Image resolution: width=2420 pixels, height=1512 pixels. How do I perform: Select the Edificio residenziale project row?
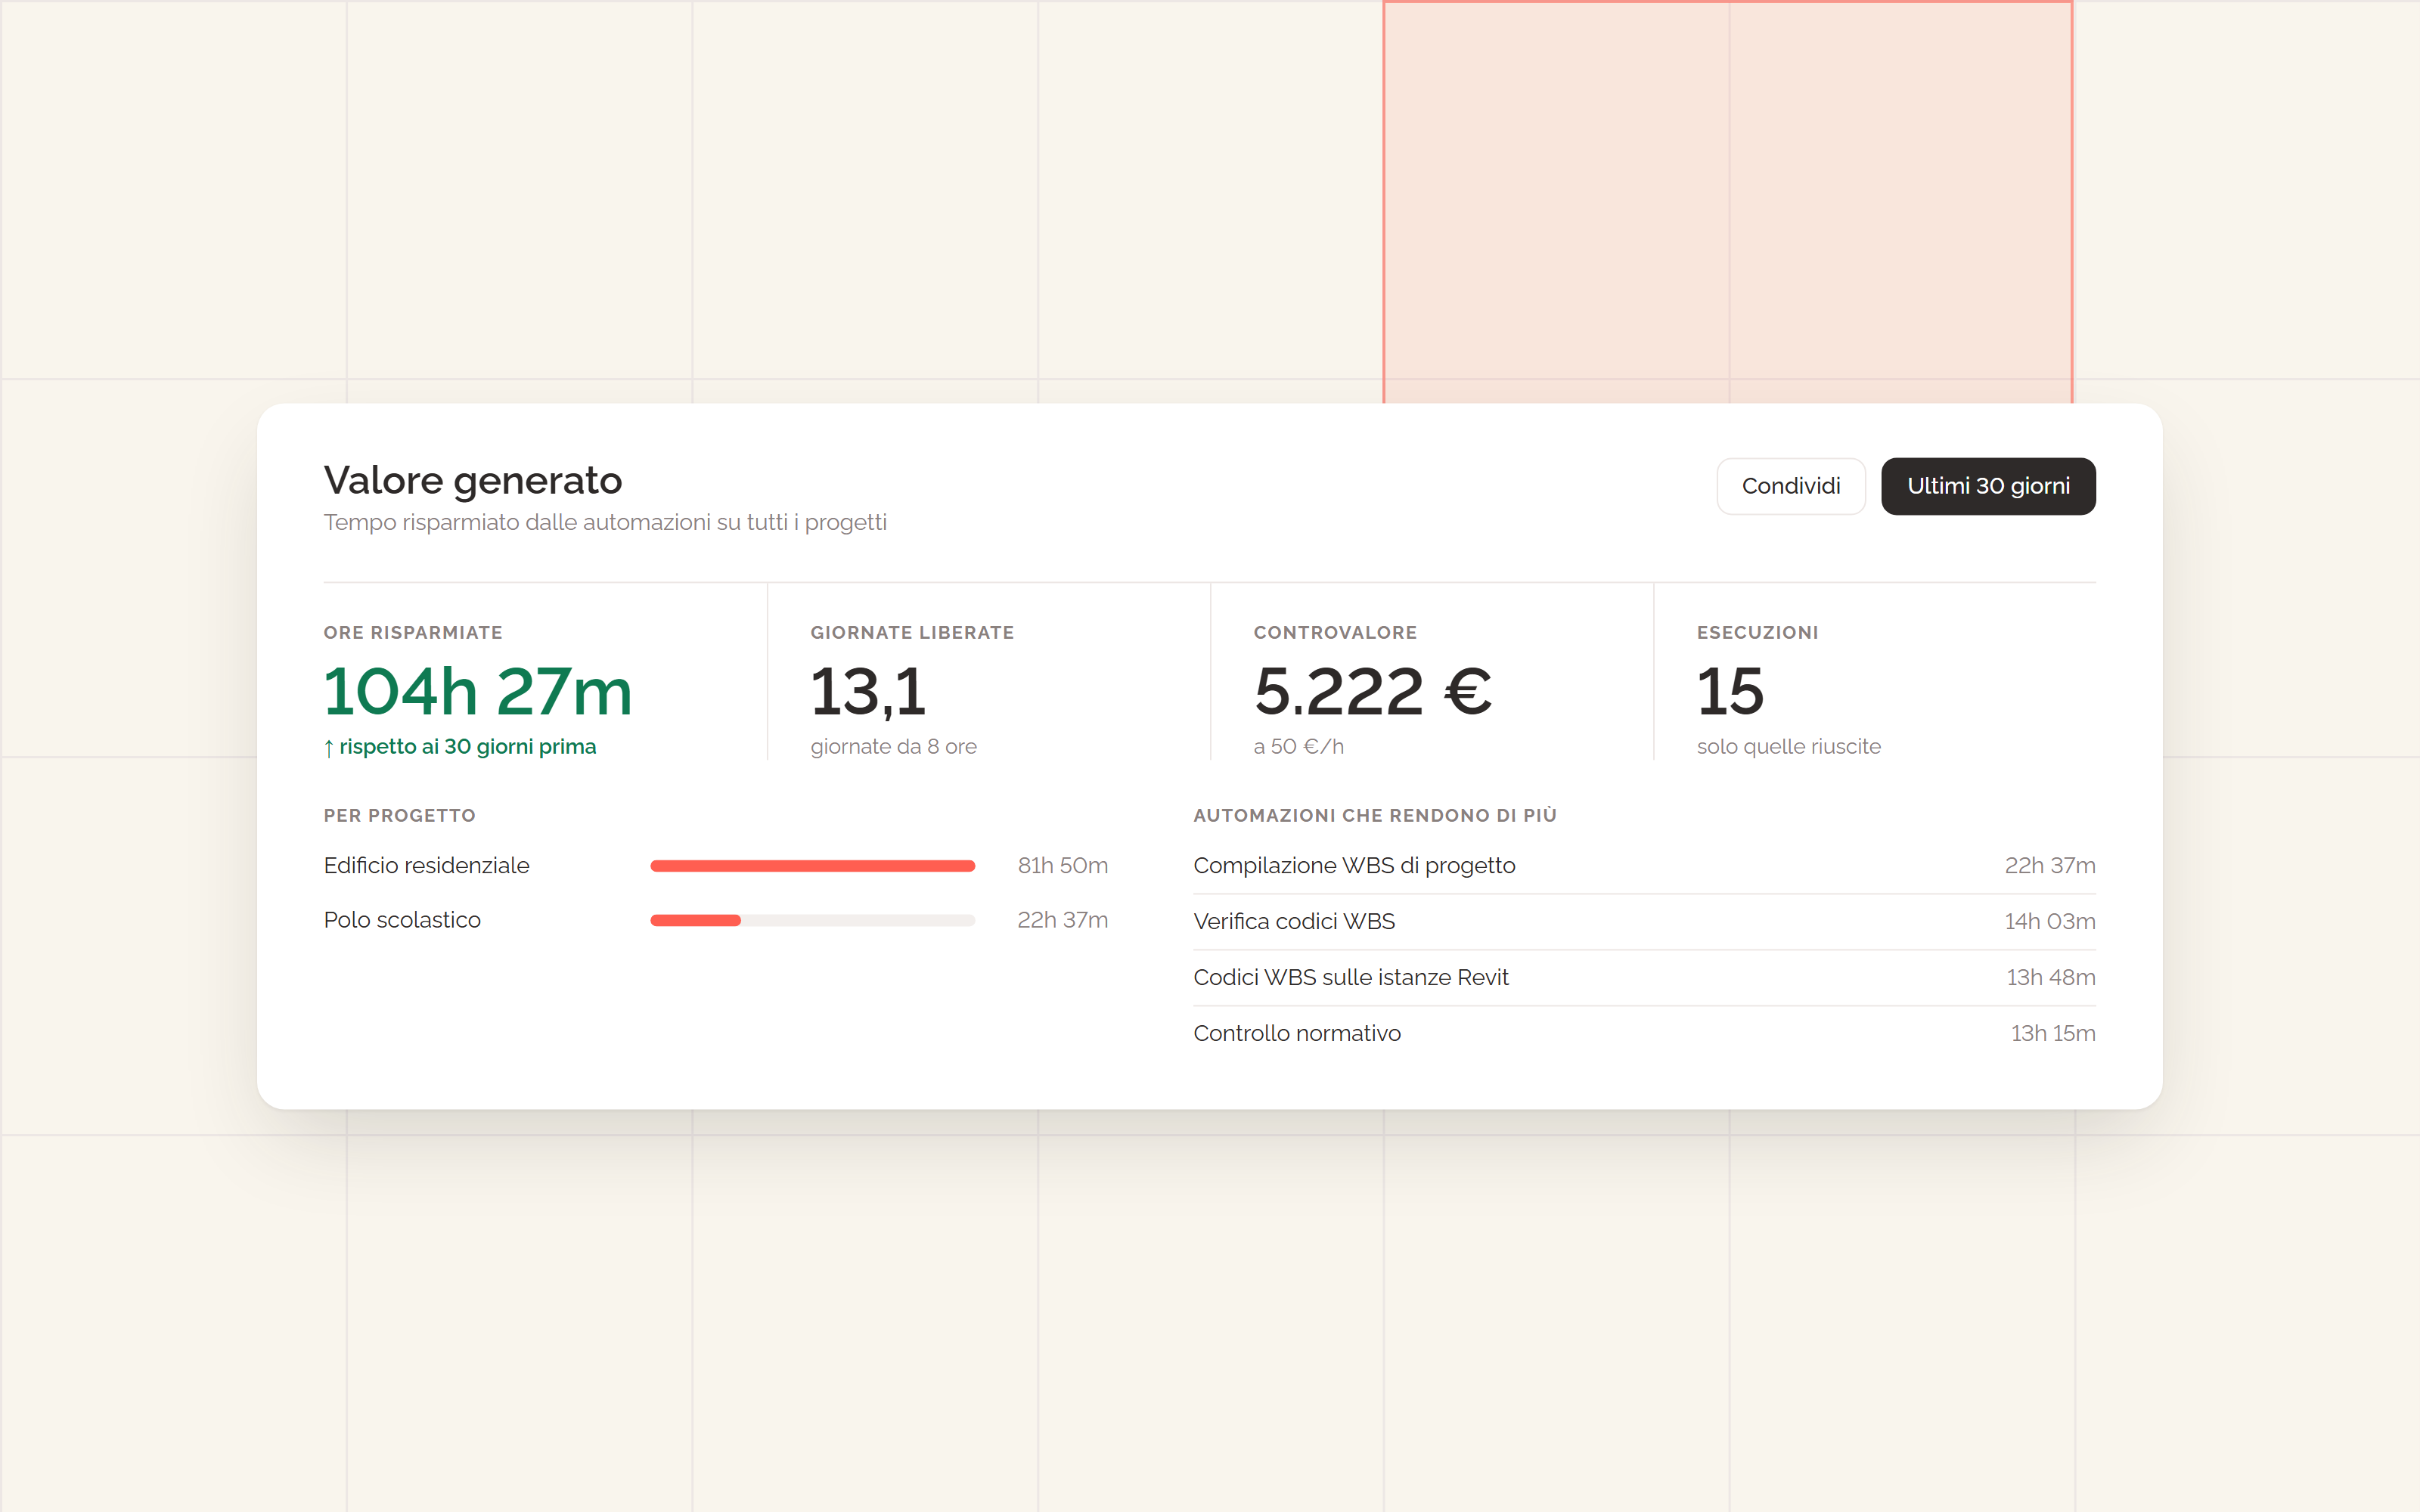[x=715, y=865]
